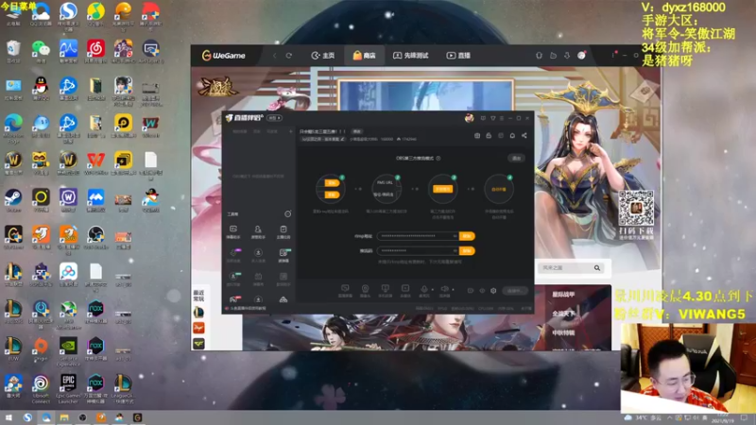
Task: Open toolbox manage icon beside 工具箱
Action: (x=287, y=213)
